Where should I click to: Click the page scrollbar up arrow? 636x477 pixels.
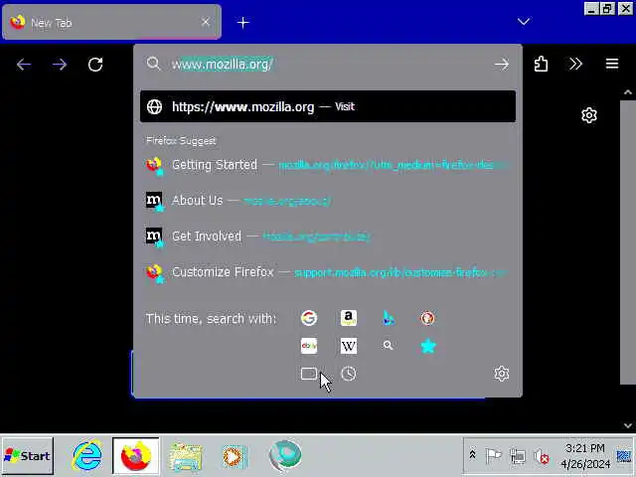[628, 92]
